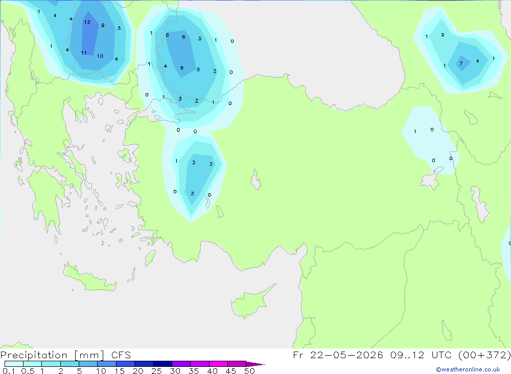Pick the 15–20 mm blue legend swatch
The image size is (511, 374).
126,364
